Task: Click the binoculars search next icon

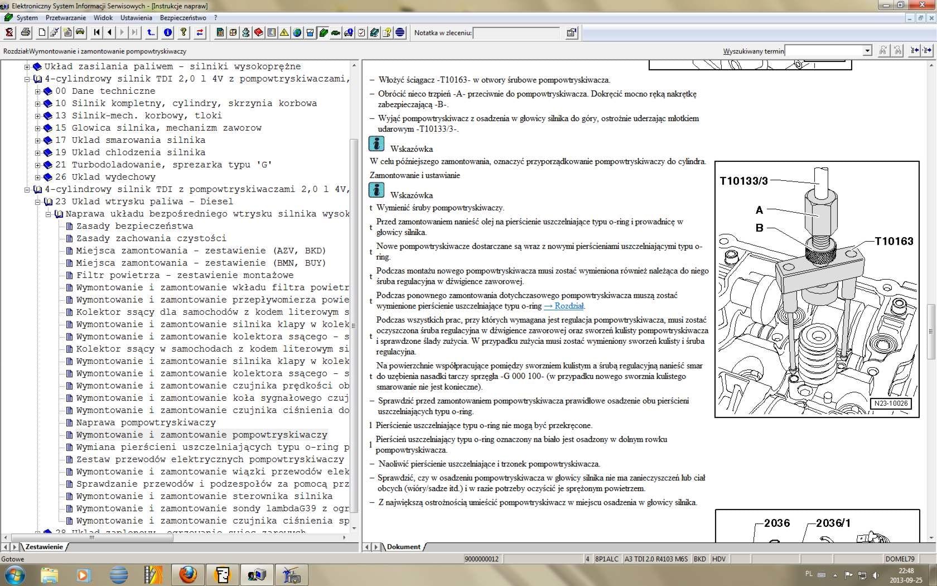Action: [883, 51]
